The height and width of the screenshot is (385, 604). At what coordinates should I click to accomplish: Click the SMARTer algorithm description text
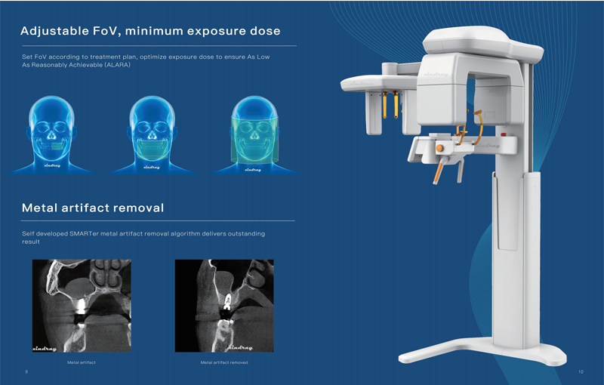click(143, 237)
